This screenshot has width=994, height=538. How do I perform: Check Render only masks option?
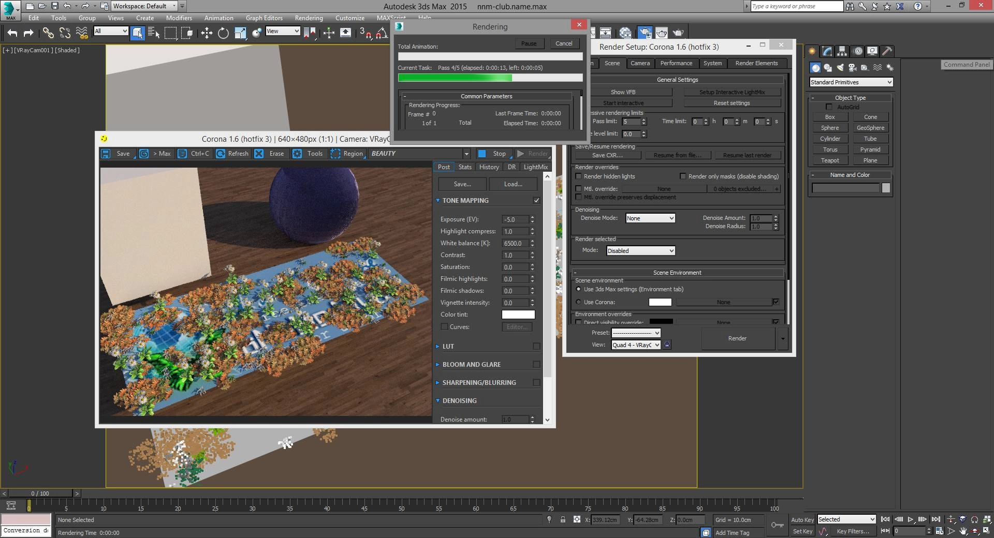click(683, 176)
